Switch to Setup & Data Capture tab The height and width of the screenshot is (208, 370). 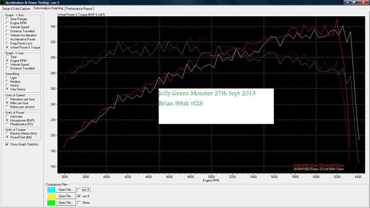[x=16, y=8]
